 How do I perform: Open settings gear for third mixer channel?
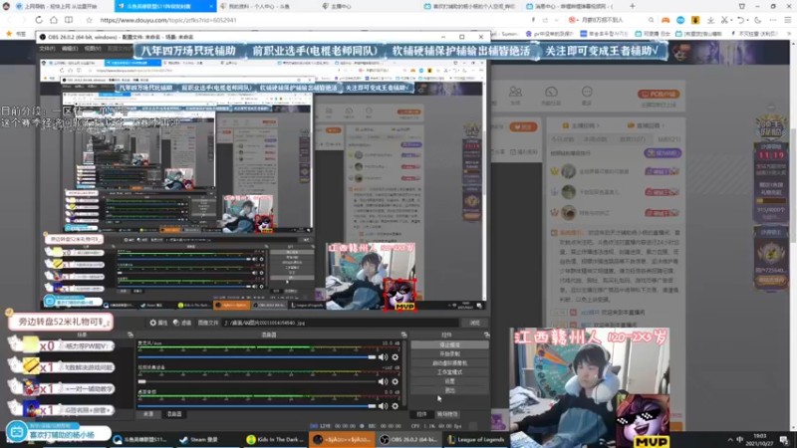tap(395, 406)
